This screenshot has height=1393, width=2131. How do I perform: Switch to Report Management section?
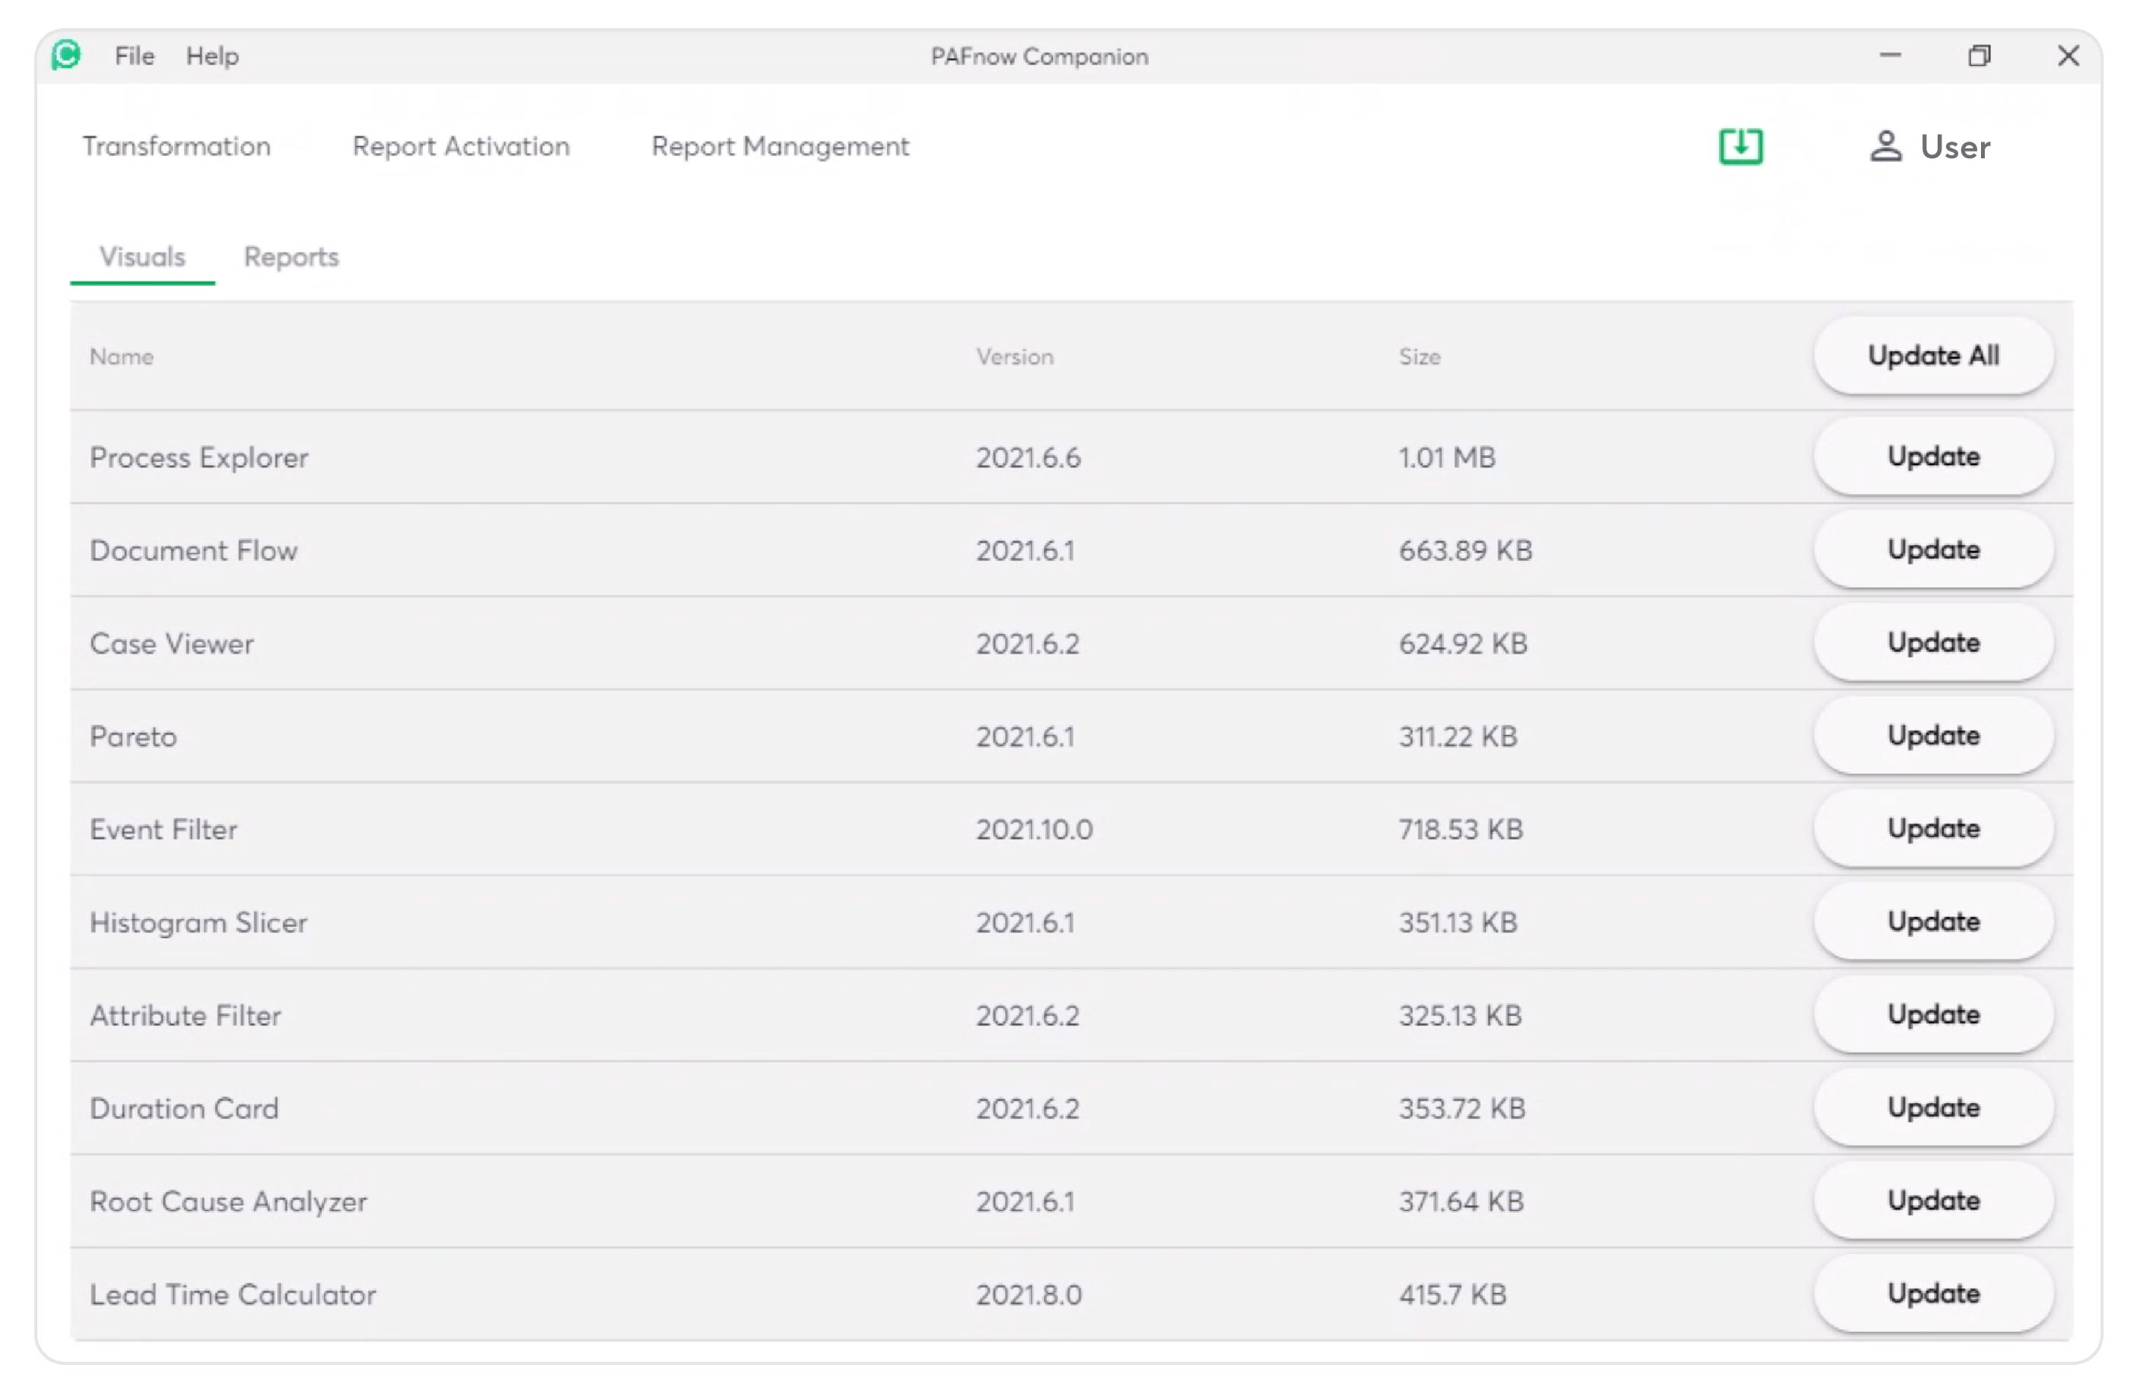[779, 146]
